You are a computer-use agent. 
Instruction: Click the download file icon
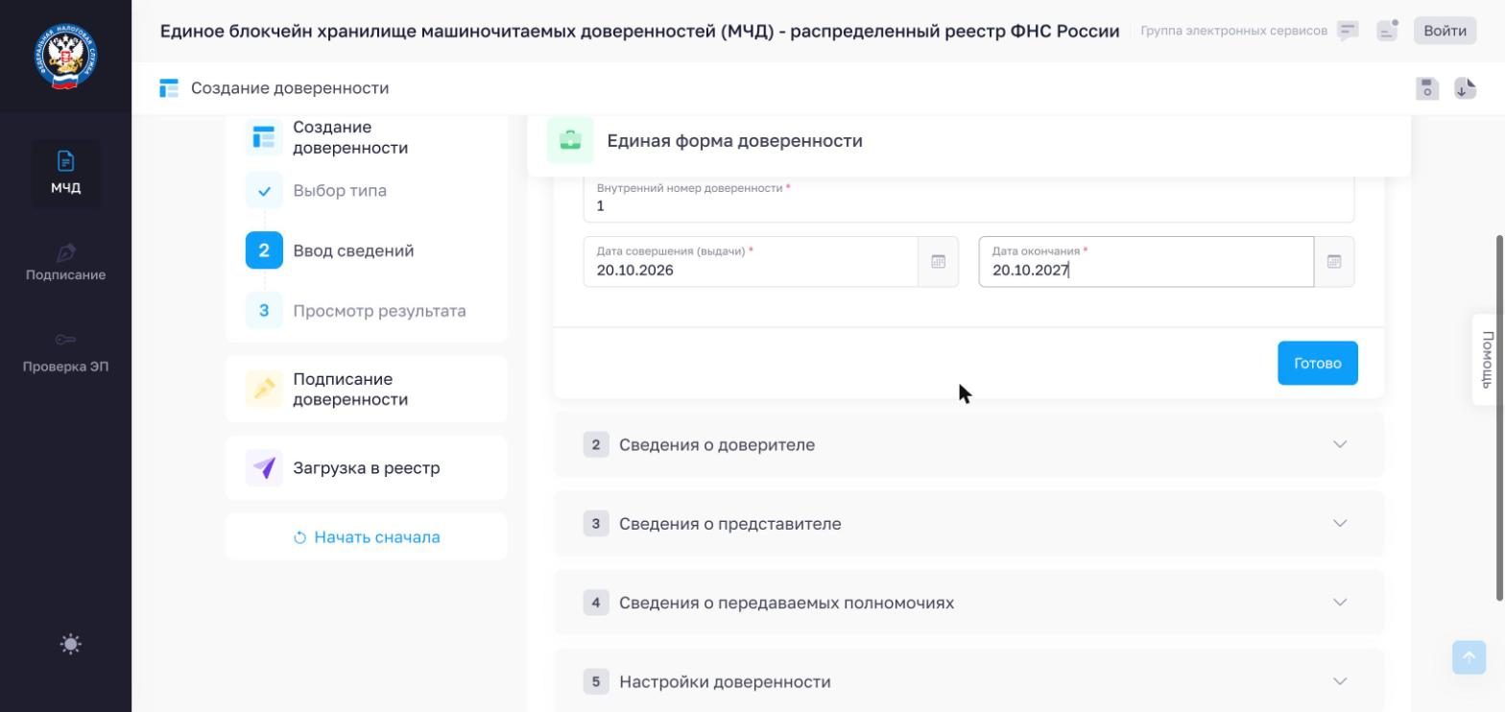tap(1465, 88)
